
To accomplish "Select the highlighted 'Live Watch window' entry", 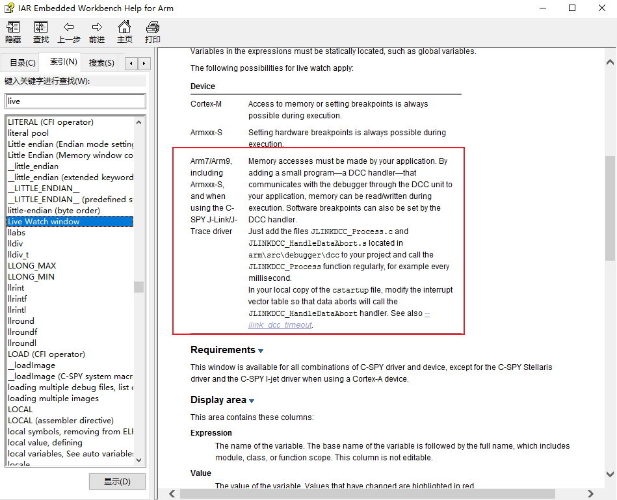I will [70, 222].
